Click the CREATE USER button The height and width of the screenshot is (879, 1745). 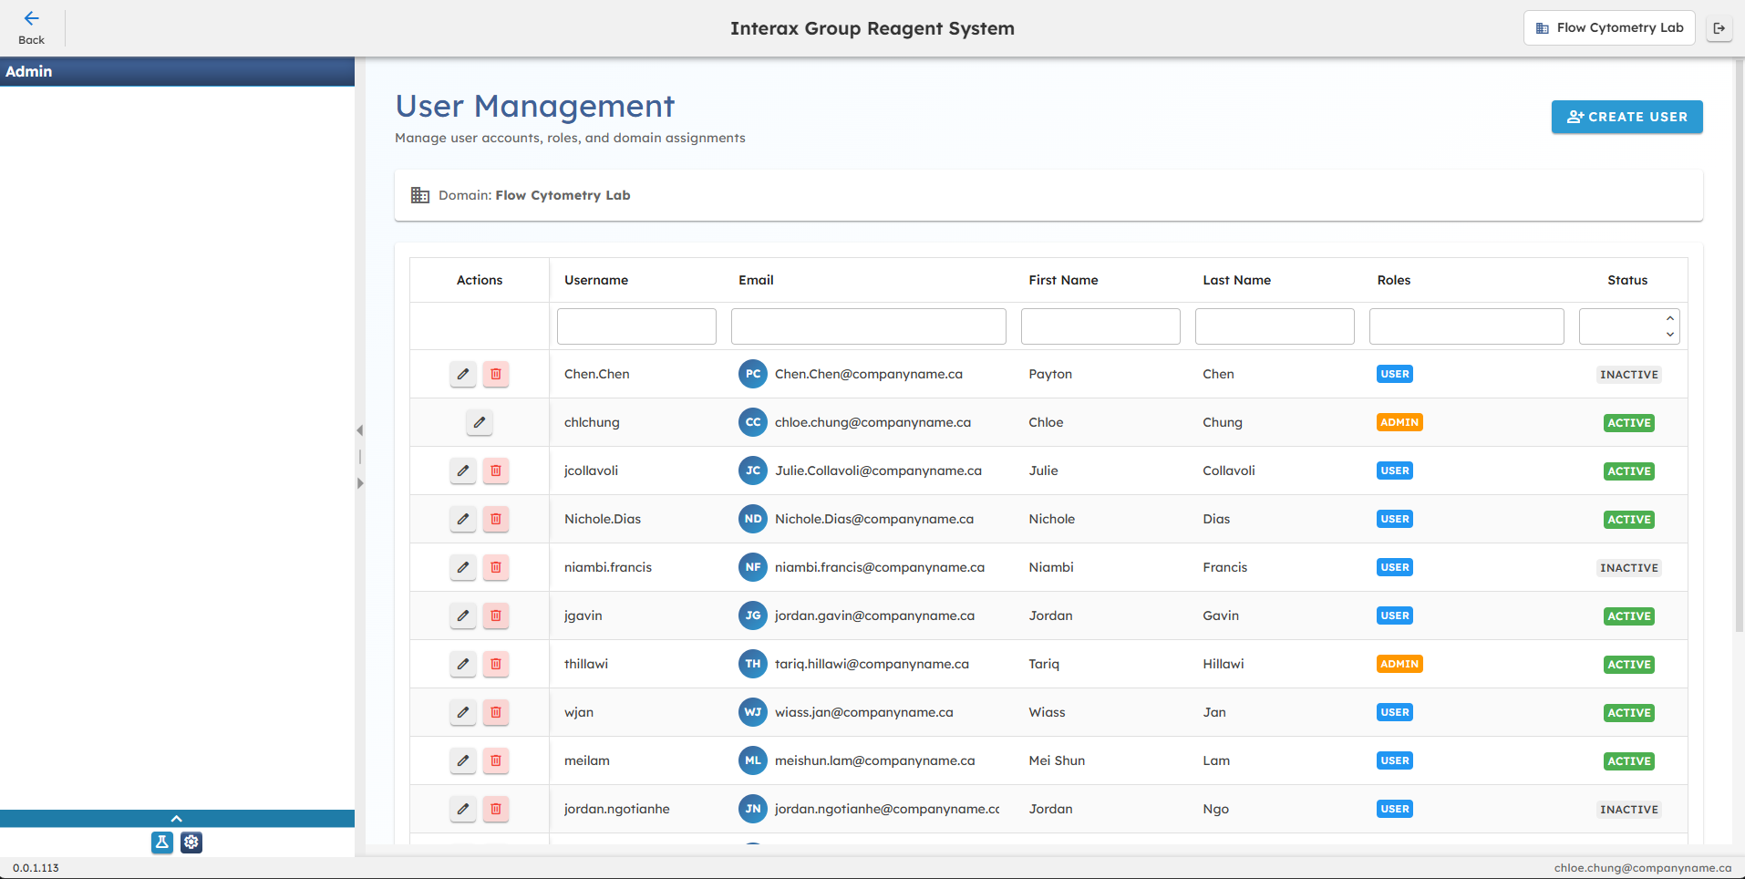[x=1626, y=117]
